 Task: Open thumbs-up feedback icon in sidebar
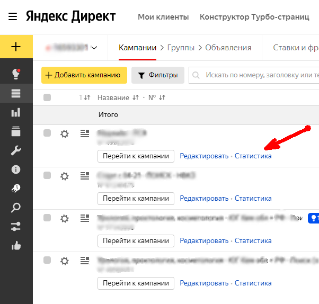pos(16,246)
